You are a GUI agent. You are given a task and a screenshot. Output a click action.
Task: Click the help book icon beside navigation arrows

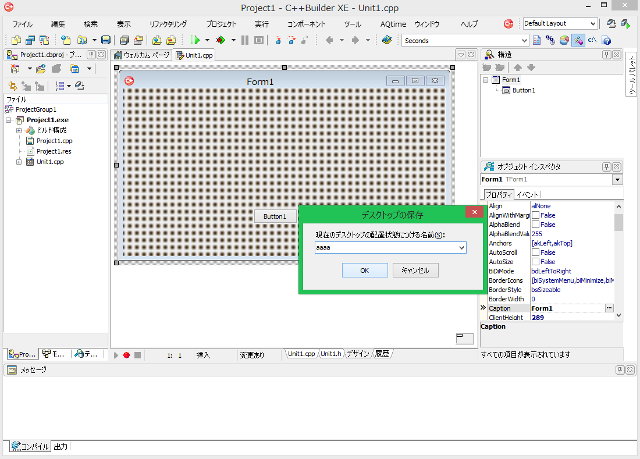click(x=387, y=40)
